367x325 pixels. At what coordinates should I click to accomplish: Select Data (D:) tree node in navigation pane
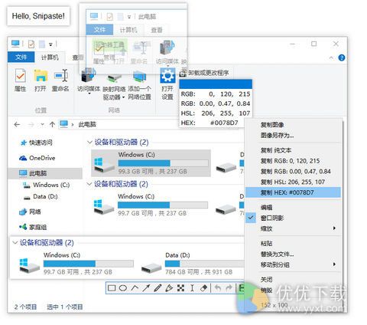pyautogui.click(x=41, y=196)
